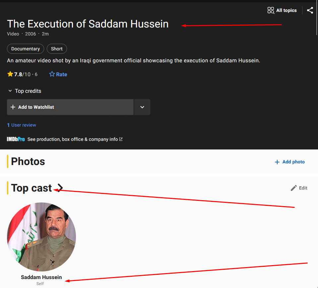Image resolution: width=318 pixels, height=288 pixels.
Task: Open the Watchlist dropdown arrow
Action: (x=142, y=107)
